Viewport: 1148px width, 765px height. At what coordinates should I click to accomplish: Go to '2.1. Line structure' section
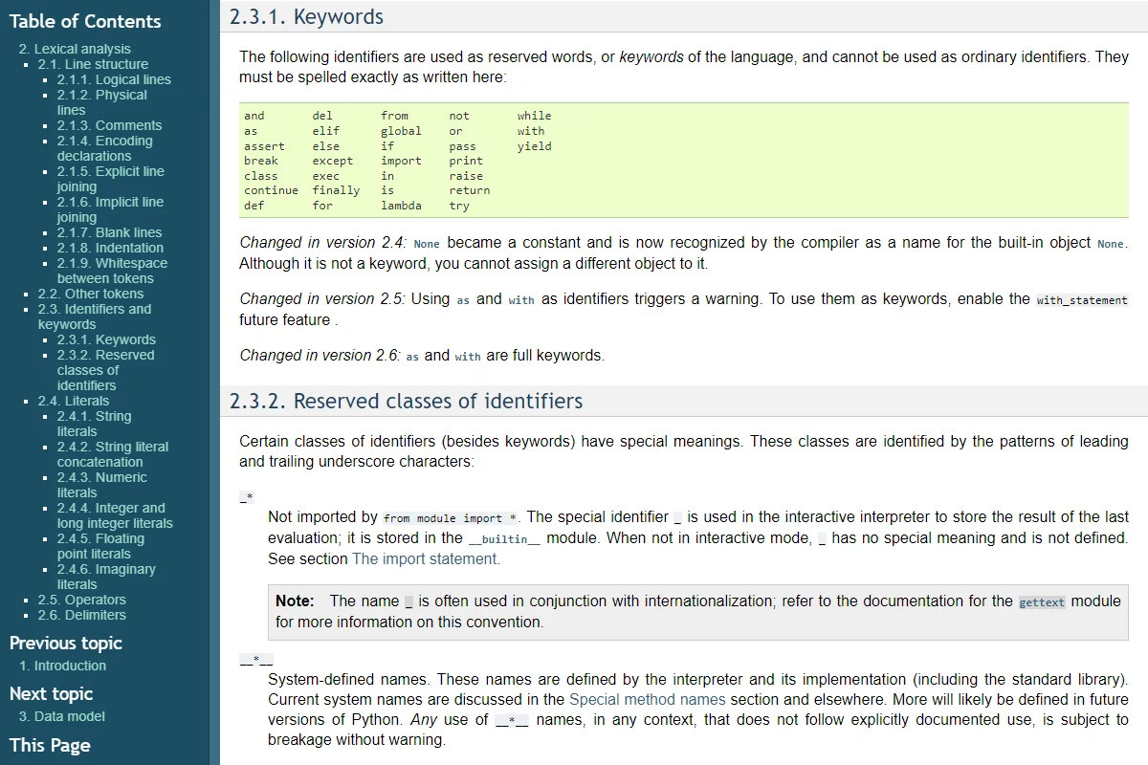[93, 64]
